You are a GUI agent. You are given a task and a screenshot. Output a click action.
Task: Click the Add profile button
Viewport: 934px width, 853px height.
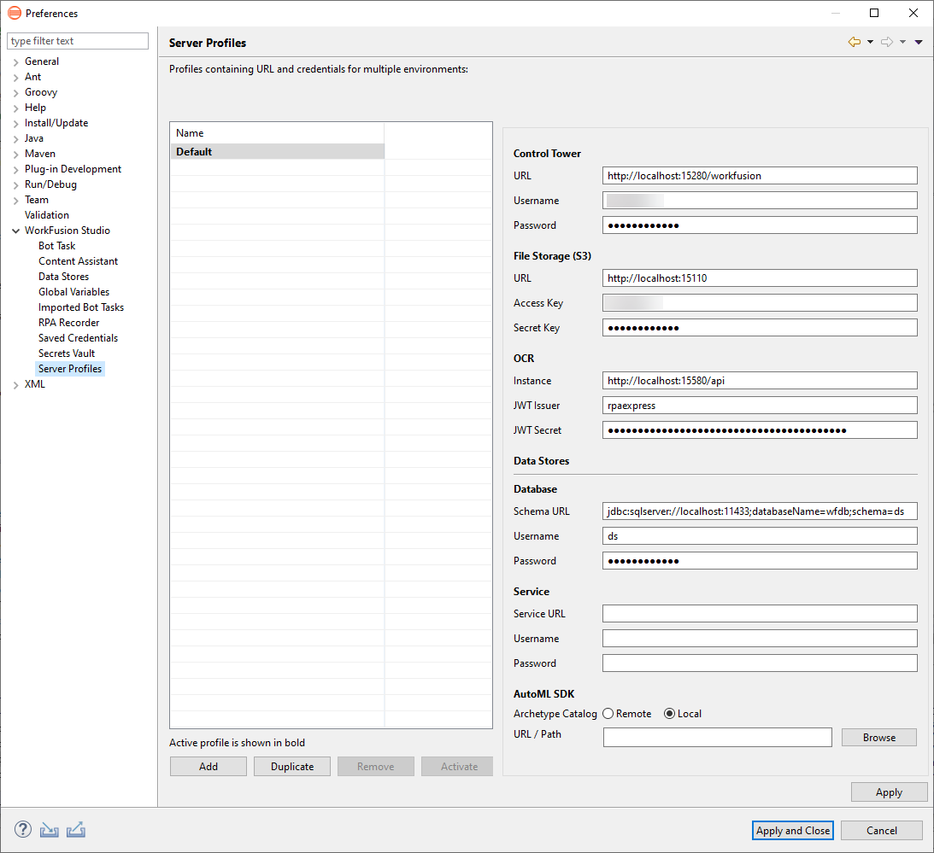point(209,766)
